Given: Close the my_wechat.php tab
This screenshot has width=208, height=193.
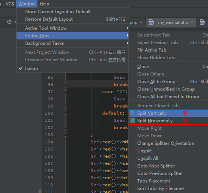Looking at the screenshot, I should [x=192, y=22].
